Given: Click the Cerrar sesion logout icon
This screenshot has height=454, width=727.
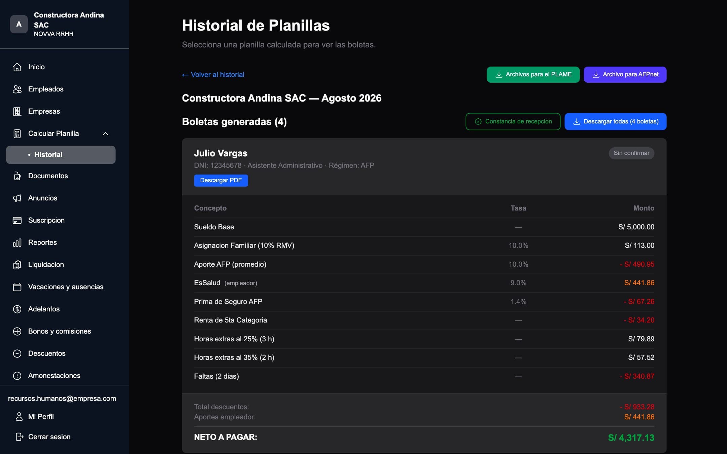Looking at the screenshot, I should coord(19,437).
